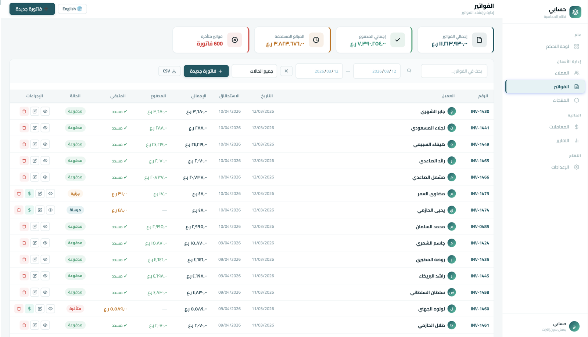Edit invoice INV-1461 with pencil icon
Image resolution: width=588 pixels, height=337 pixels.
tap(35, 325)
